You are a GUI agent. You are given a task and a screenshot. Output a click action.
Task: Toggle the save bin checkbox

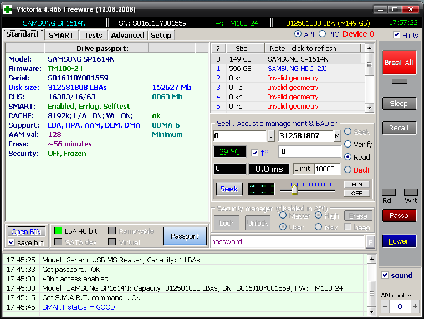tap(11, 242)
